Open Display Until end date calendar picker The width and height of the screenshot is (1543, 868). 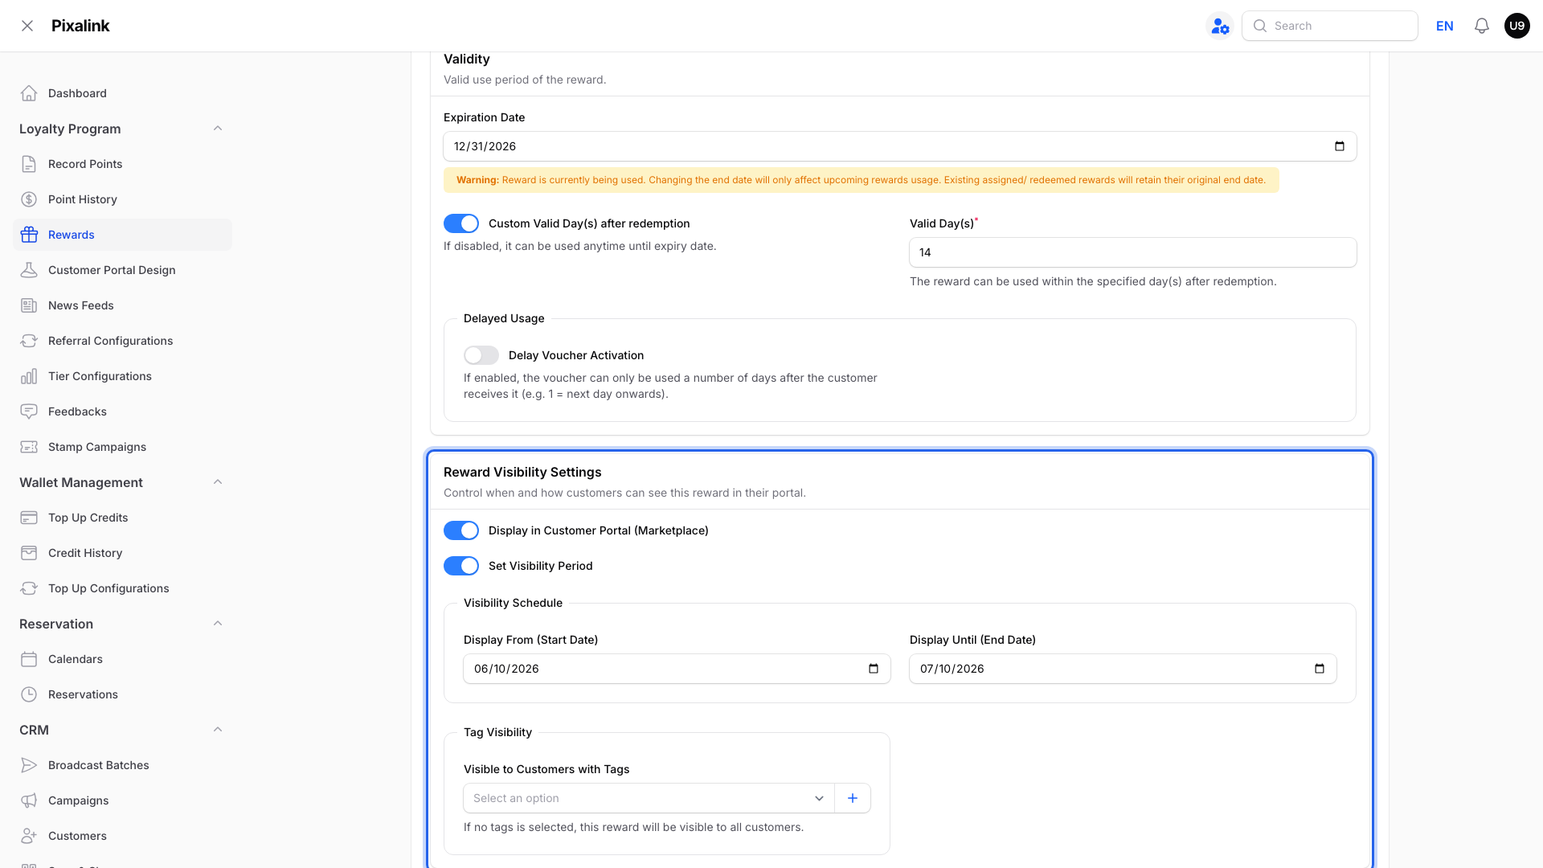pyautogui.click(x=1320, y=669)
